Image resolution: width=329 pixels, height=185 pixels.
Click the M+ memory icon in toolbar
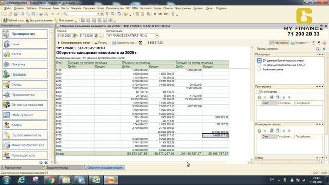(160, 14)
